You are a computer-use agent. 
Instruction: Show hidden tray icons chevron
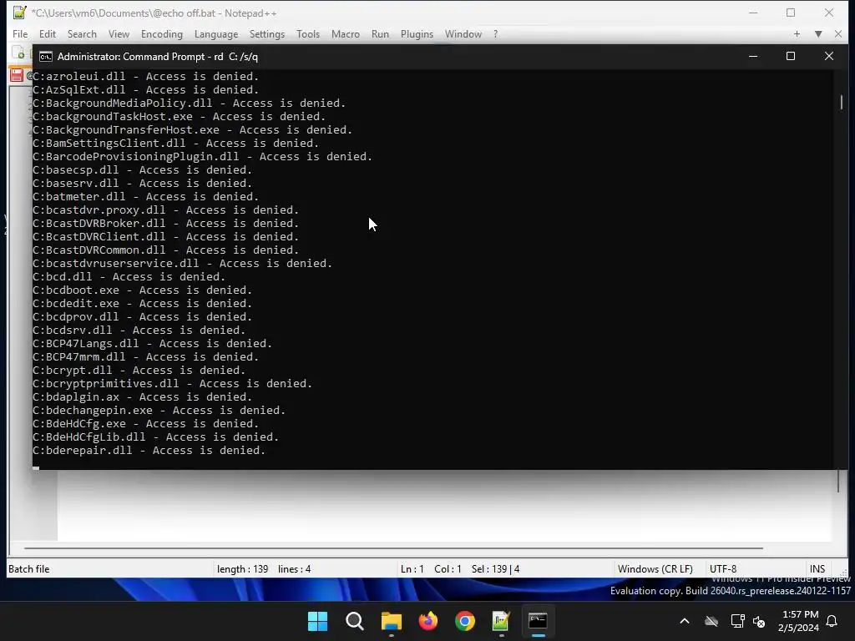pos(685,621)
